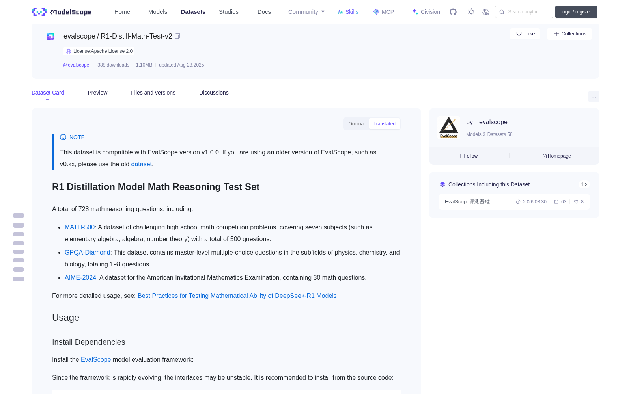Click the dataset avatar icon beside evalscope
631x394 pixels.
tap(51, 36)
